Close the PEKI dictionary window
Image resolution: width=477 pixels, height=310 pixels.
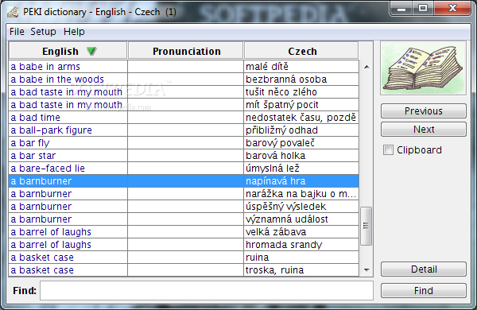coord(452,8)
